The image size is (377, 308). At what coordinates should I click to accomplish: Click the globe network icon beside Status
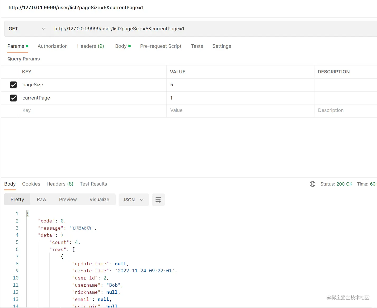[x=313, y=184]
